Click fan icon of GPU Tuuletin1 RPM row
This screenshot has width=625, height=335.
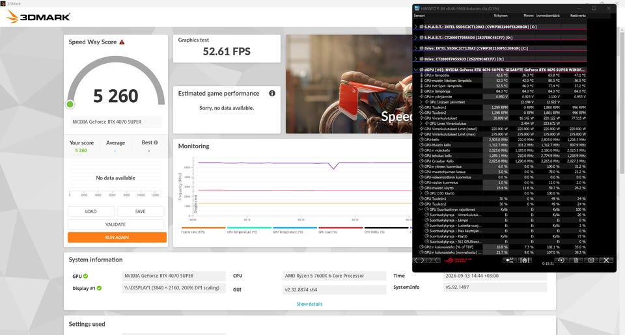421,107
